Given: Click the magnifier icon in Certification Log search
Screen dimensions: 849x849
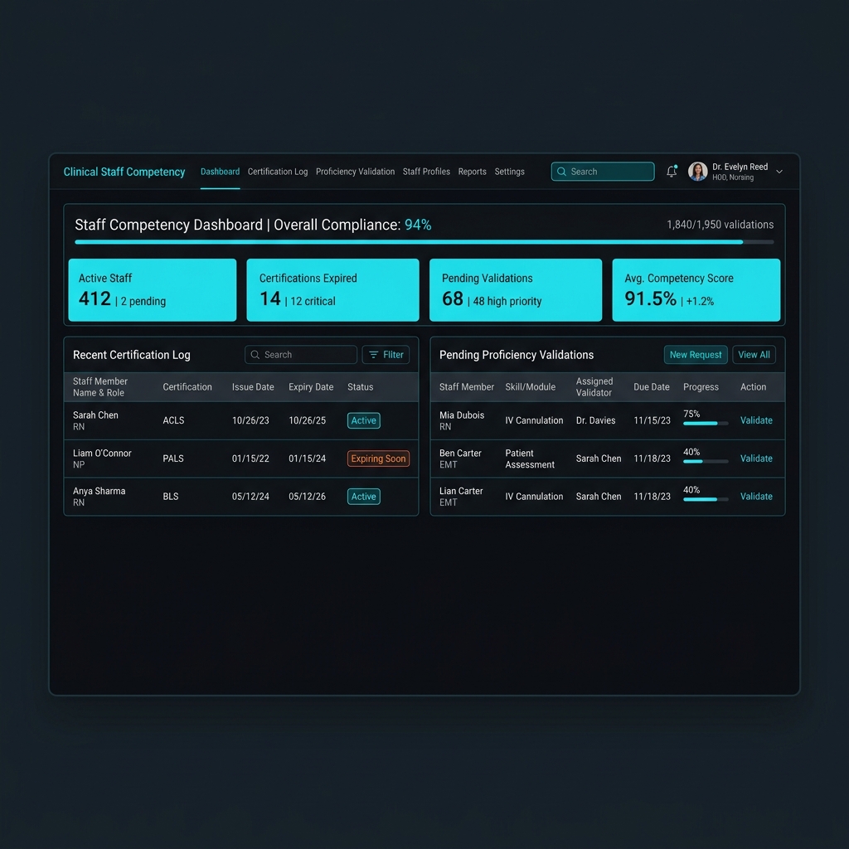Looking at the screenshot, I should (255, 355).
